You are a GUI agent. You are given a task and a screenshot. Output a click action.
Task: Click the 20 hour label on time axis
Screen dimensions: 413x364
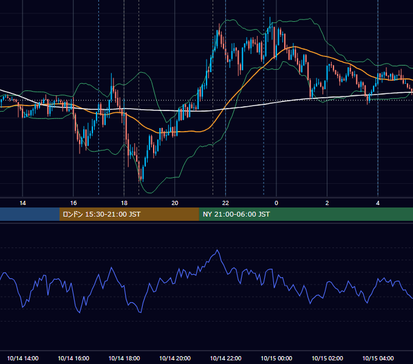tap(175, 203)
